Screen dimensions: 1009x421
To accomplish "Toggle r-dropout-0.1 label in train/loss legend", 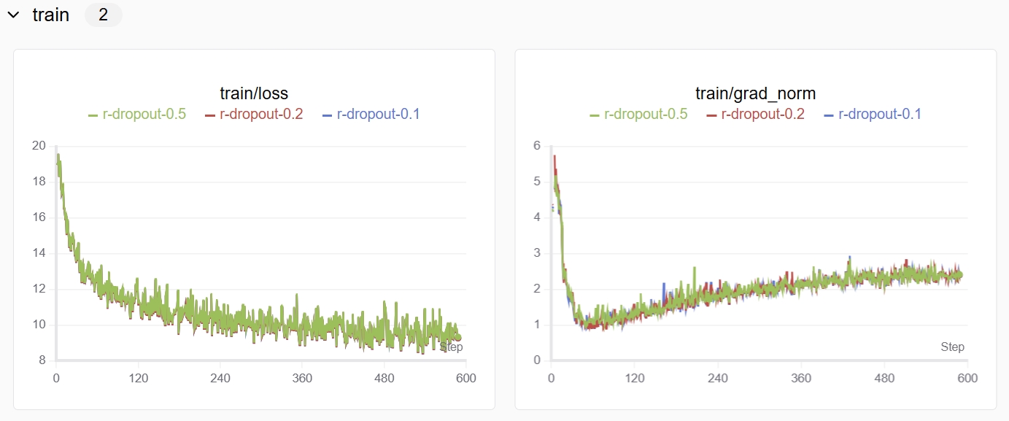I will pyautogui.click(x=378, y=114).
